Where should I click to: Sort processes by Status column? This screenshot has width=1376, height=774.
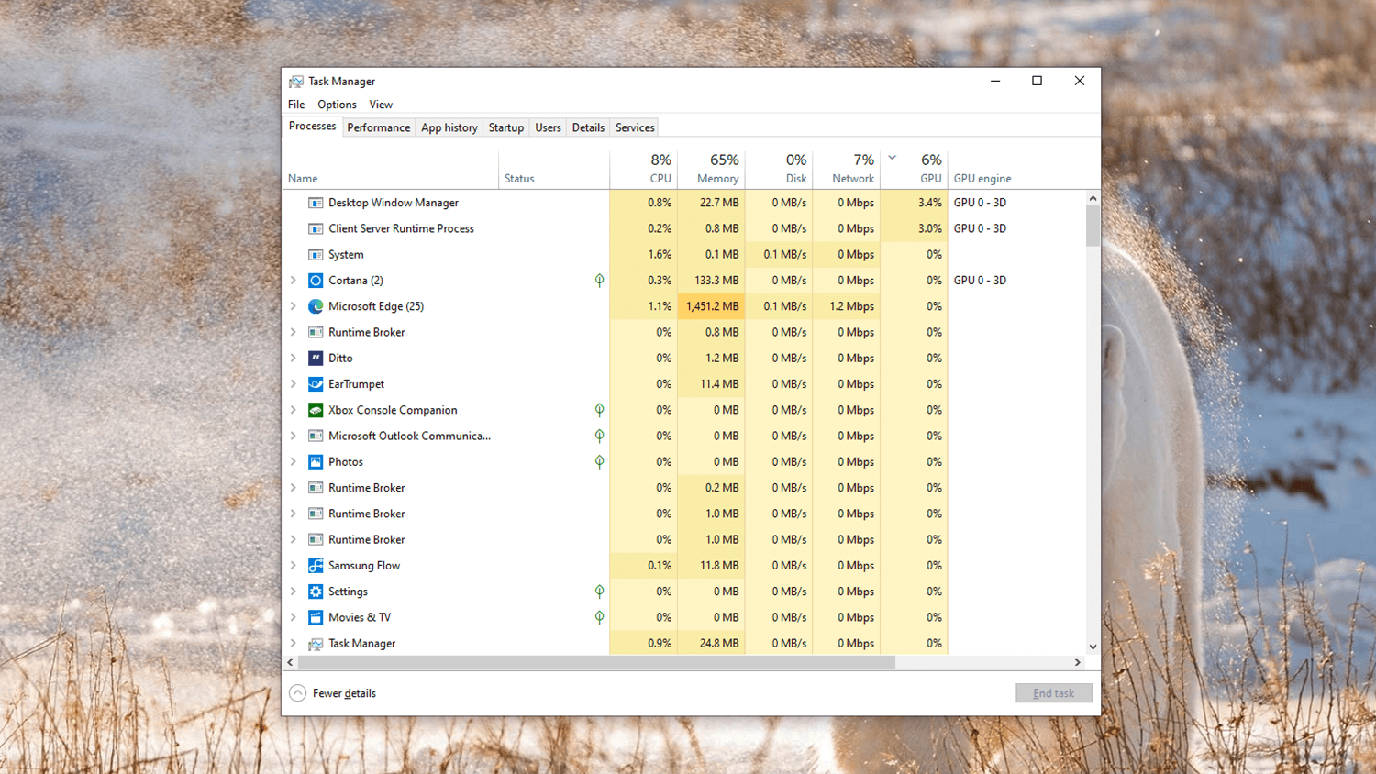point(554,169)
